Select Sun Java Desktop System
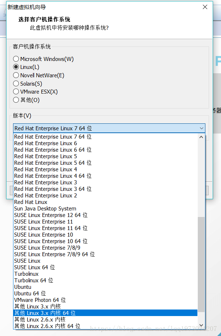This screenshot has height=336, width=221. click(105, 209)
